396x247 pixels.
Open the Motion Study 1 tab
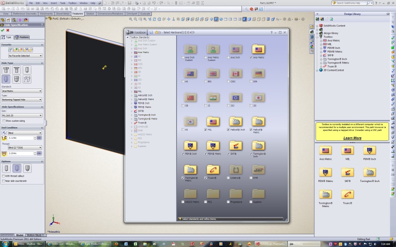tap(35, 235)
